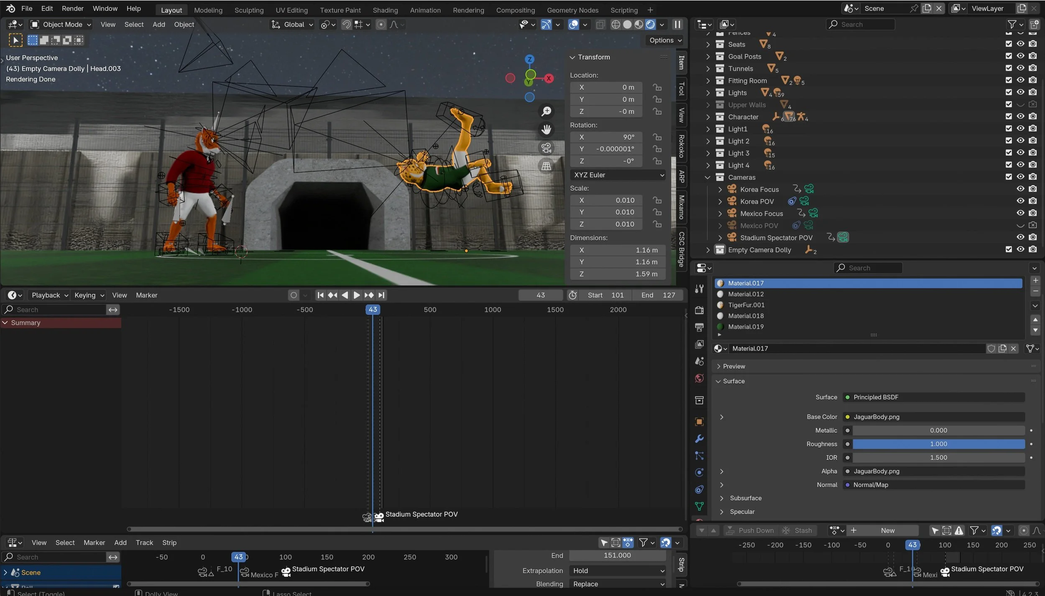Switch to the Shading workspace tab
The width and height of the screenshot is (1045, 596).
coord(385,10)
